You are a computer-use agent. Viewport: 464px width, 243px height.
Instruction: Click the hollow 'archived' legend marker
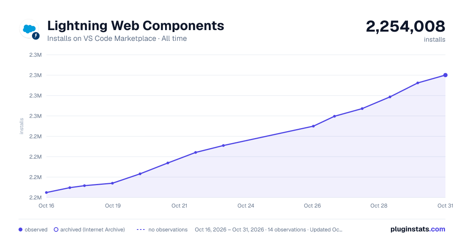coord(56,229)
